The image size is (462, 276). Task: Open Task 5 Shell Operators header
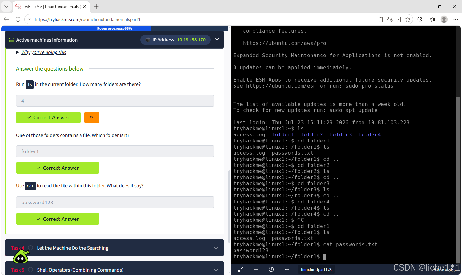click(115, 269)
